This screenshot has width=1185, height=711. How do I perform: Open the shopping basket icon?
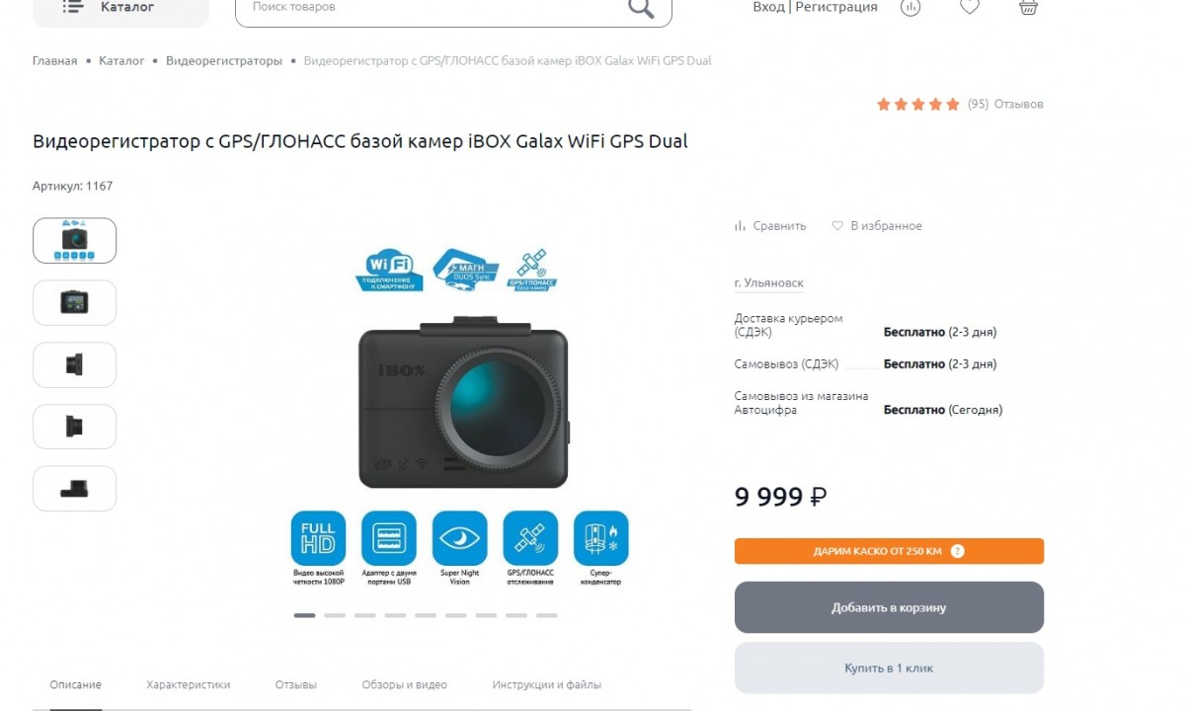pyautogui.click(x=1028, y=7)
